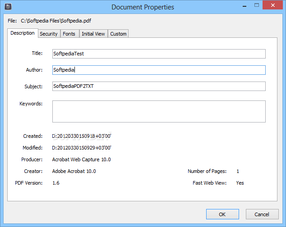Open the Fonts tab
The image size is (286, 227).
[x=69, y=34]
